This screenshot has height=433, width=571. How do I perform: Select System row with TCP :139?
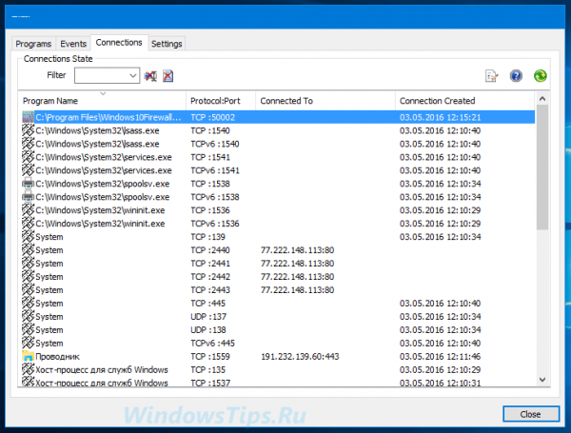(278, 237)
